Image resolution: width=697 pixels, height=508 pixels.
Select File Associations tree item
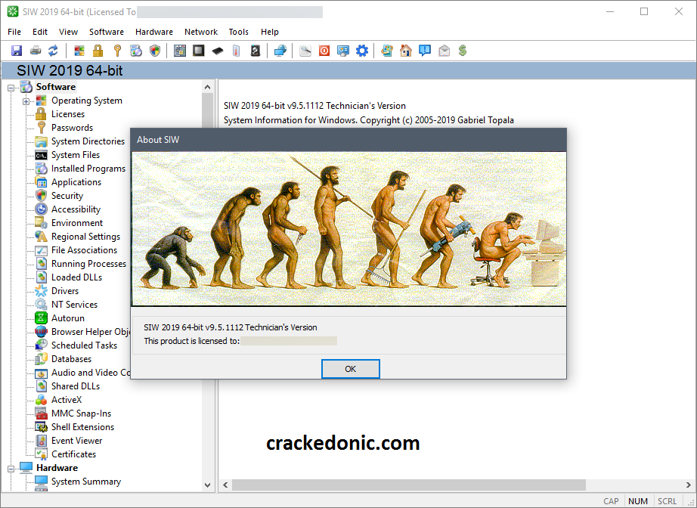84,250
